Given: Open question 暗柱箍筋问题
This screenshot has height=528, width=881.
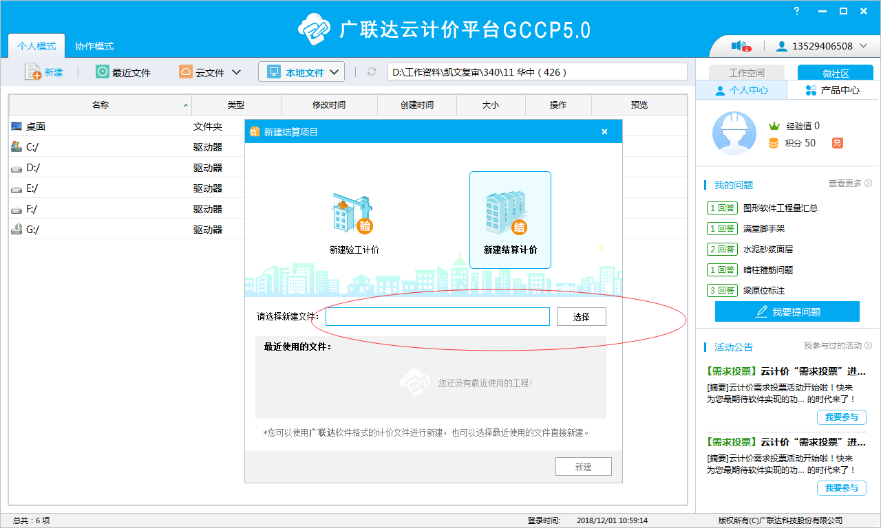Looking at the screenshot, I should pyautogui.click(x=768, y=269).
